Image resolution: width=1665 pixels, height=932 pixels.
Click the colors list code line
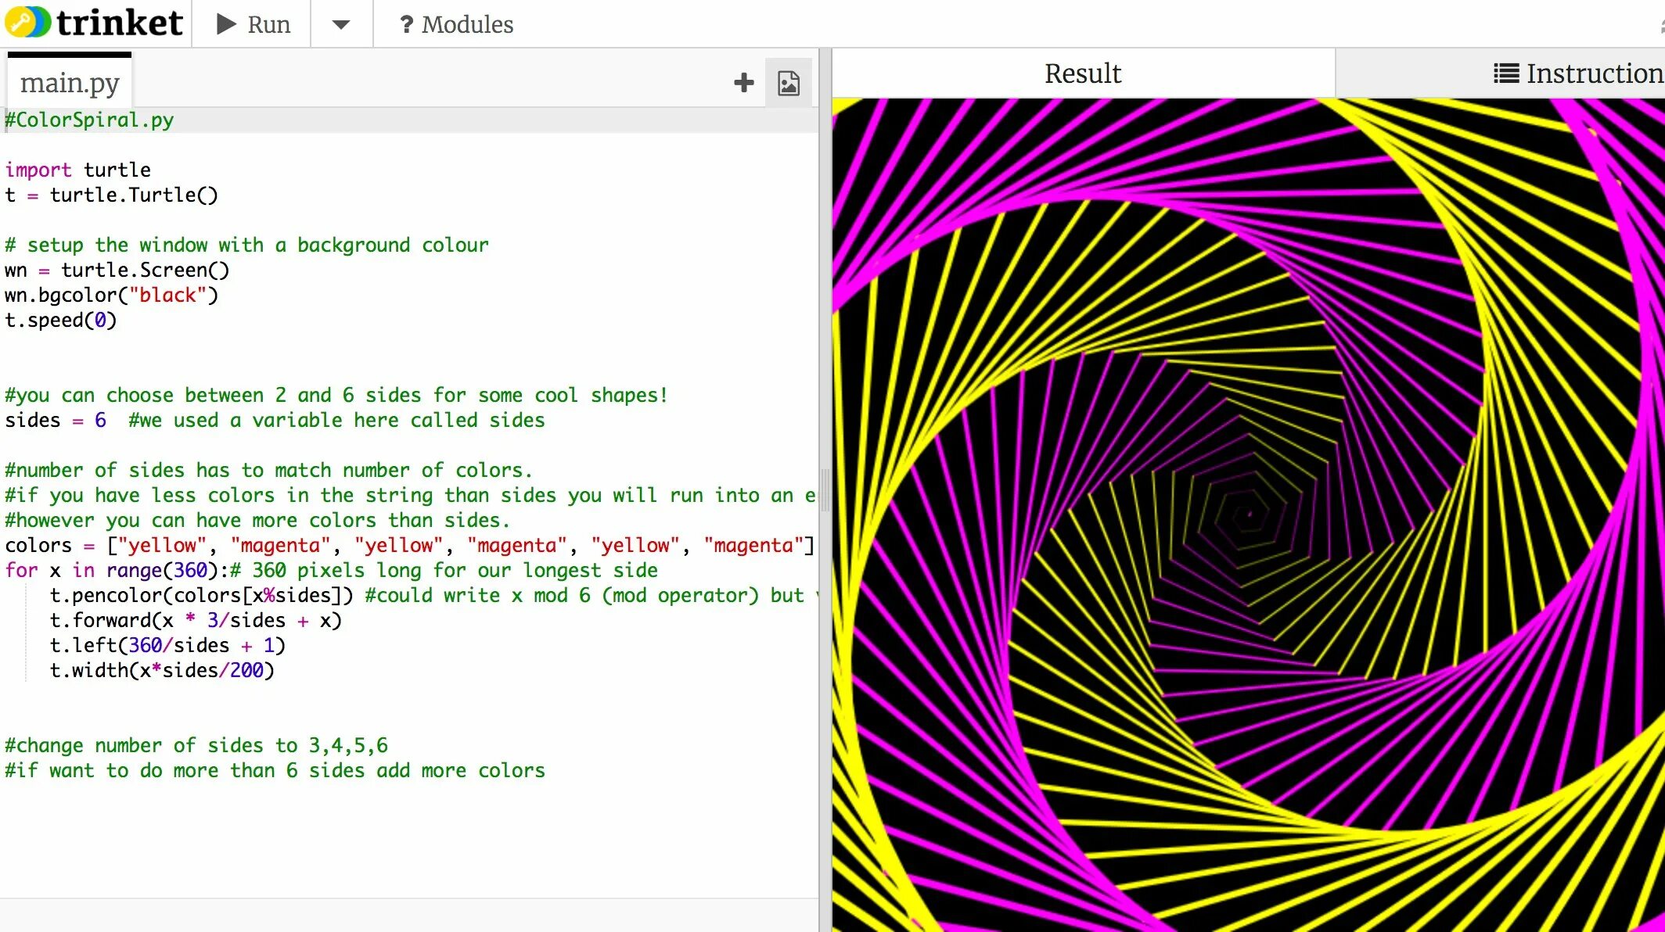[407, 546]
